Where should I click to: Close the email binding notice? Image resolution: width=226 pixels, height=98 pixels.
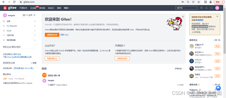coord(217,16)
